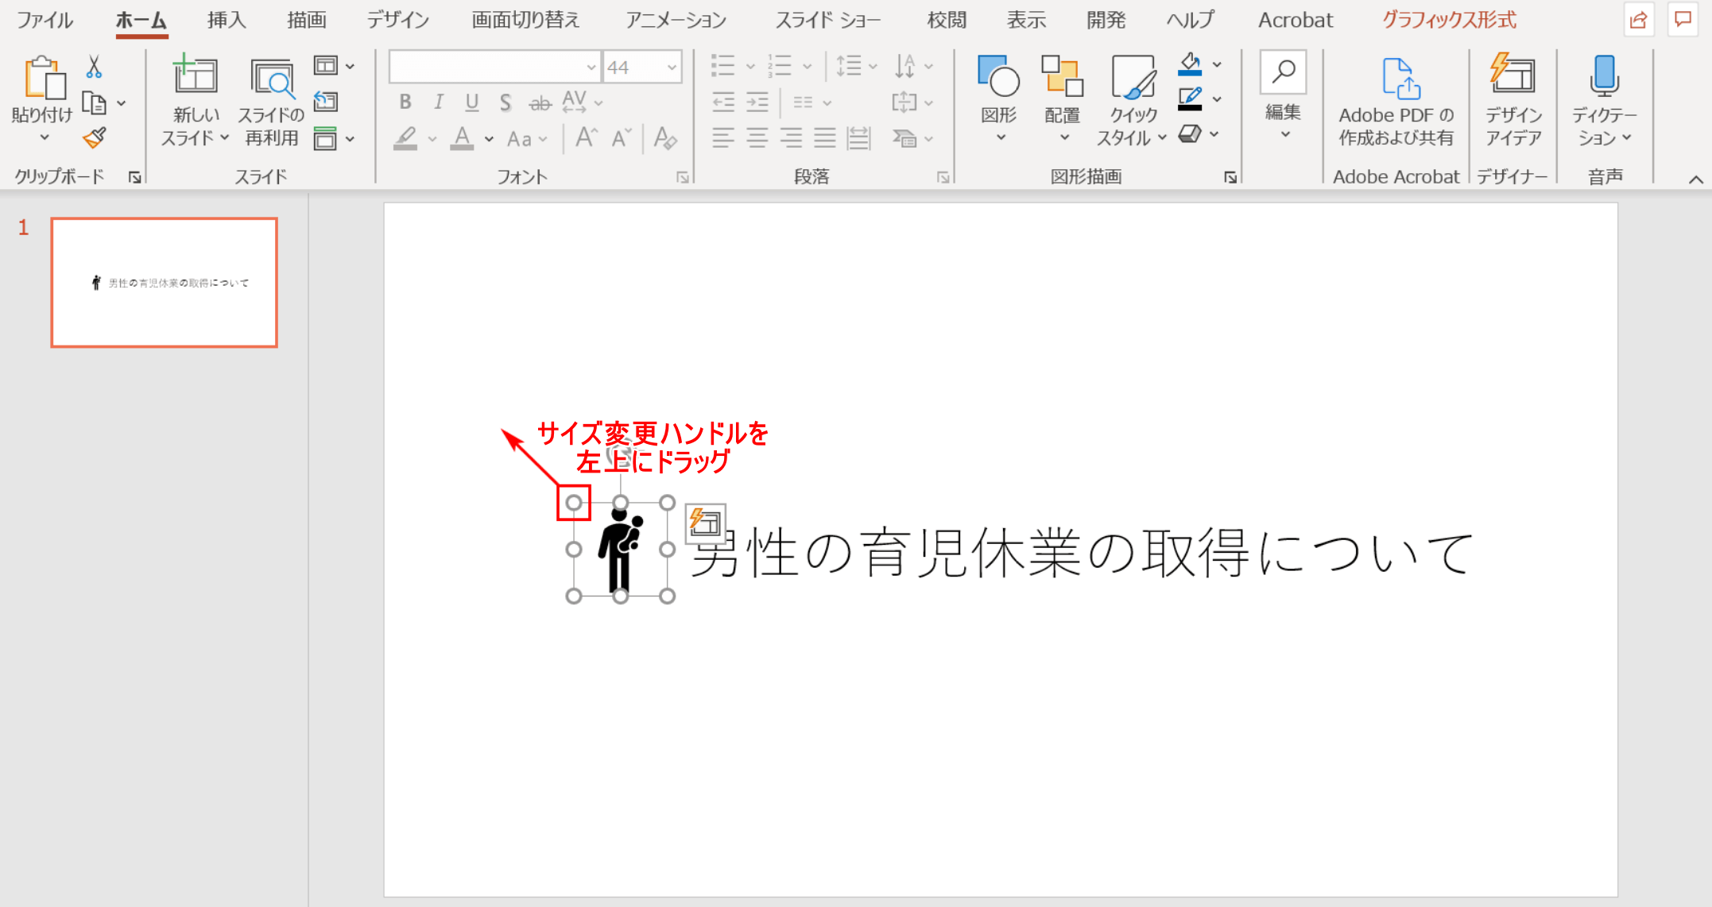Open the フォント dialog launcher
The width and height of the screenshot is (1712, 907).
tap(682, 177)
